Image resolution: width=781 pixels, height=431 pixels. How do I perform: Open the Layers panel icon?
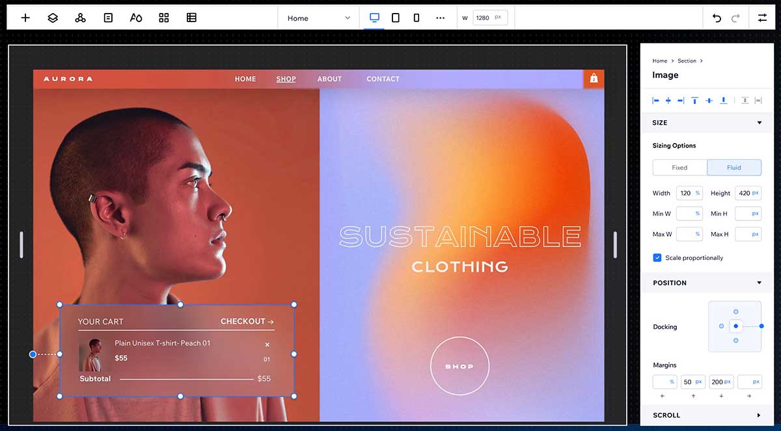(53, 18)
